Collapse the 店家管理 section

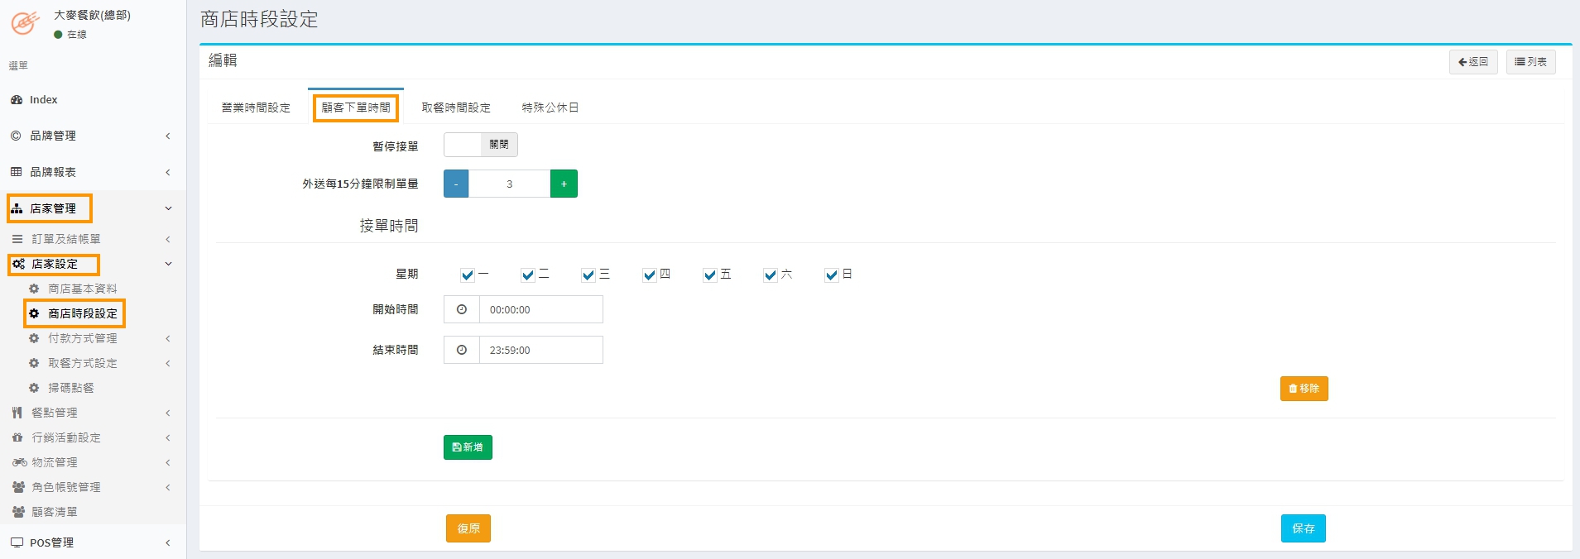(168, 208)
